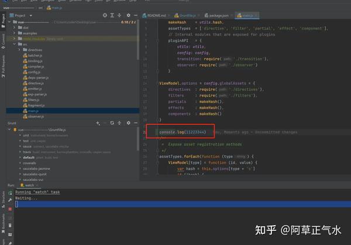Select compiler.js in the project tree
Image resolution: width=351 pixels, height=245 pixels.
click(x=33, y=66)
